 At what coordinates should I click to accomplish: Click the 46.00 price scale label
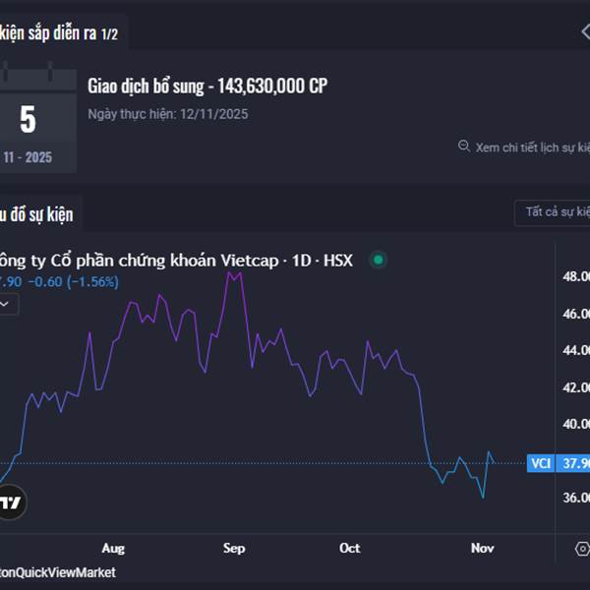click(x=576, y=314)
